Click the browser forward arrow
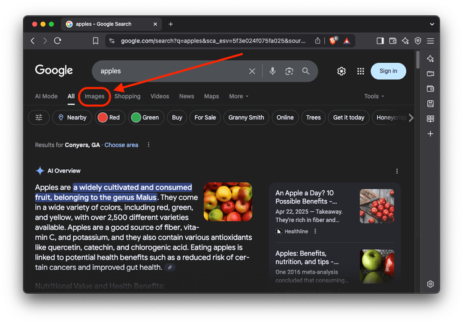463x324 pixels. (x=45, y=41)
